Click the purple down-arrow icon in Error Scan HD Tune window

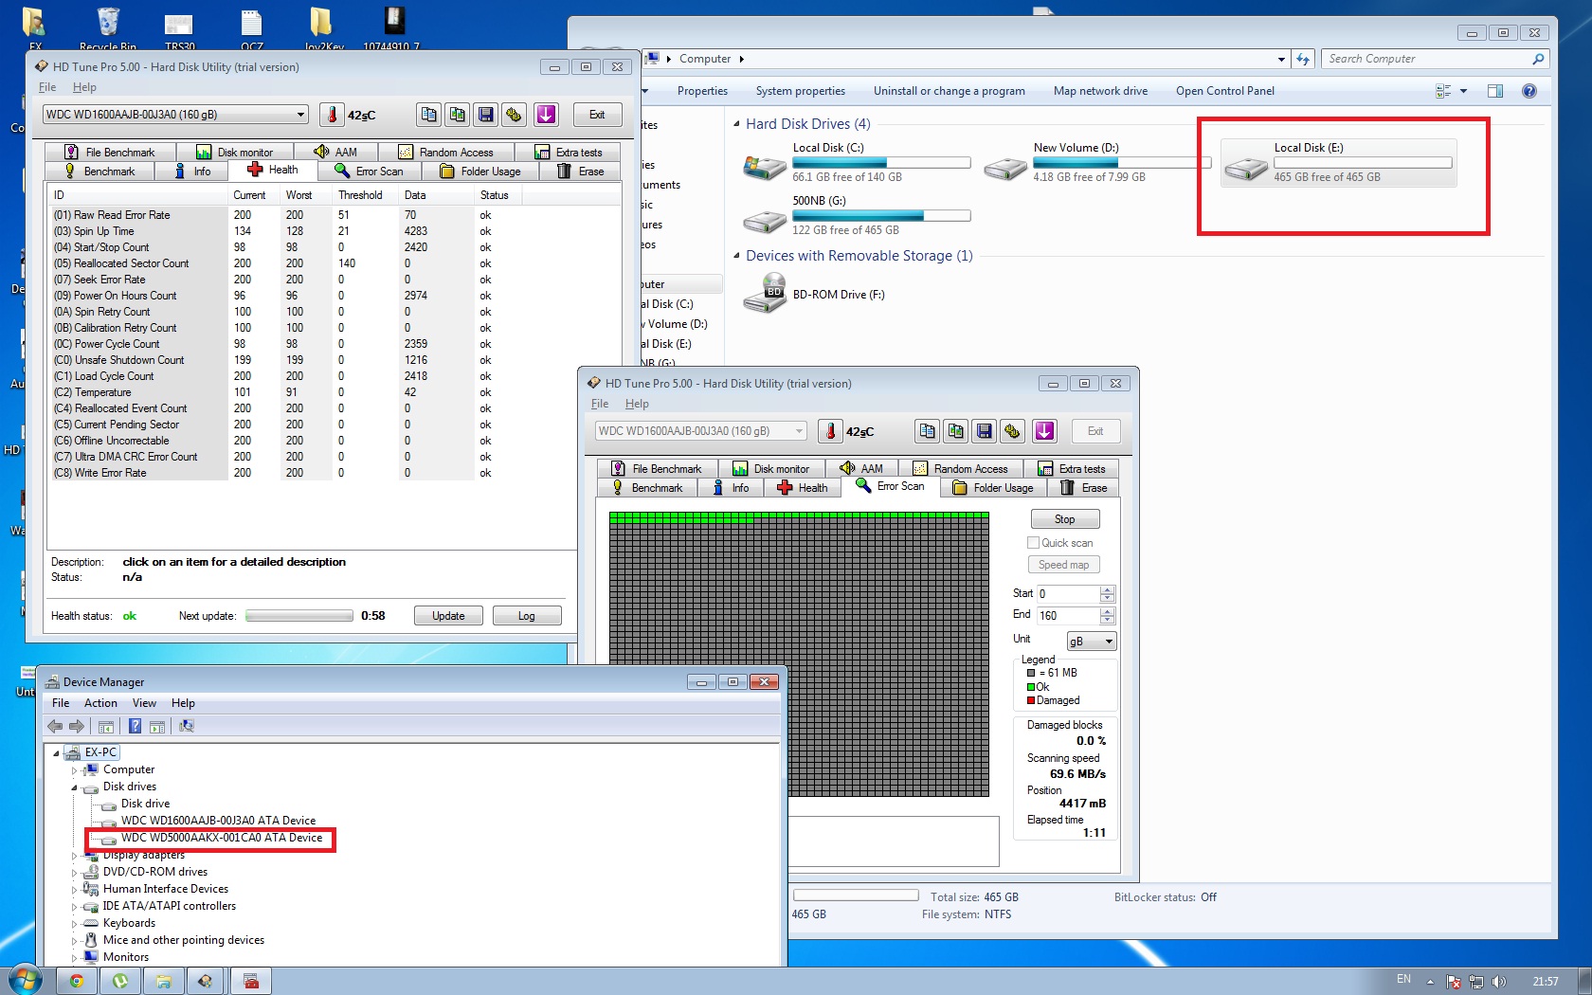[x=1045, y=431]
